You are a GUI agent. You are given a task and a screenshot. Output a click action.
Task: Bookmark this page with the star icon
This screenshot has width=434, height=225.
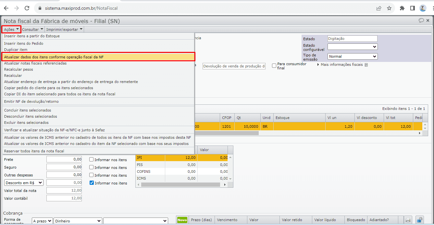point(389,8)
